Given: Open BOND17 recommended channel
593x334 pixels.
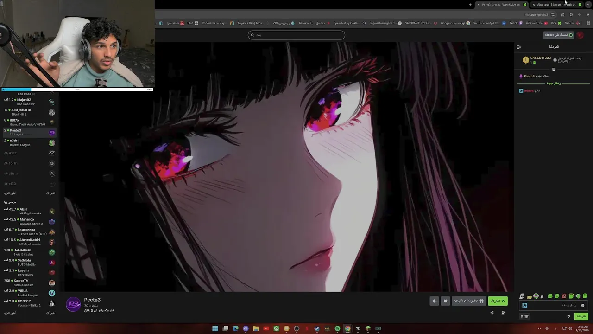Looking at the screenshot, I should pos(30,303).
